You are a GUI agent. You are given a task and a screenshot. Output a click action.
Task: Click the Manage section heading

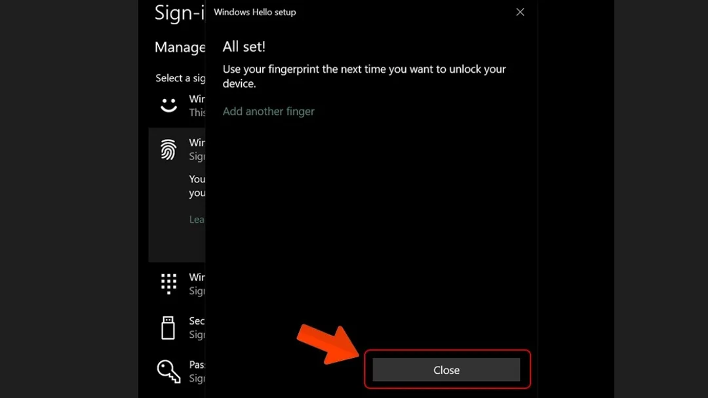click(180, 47)
